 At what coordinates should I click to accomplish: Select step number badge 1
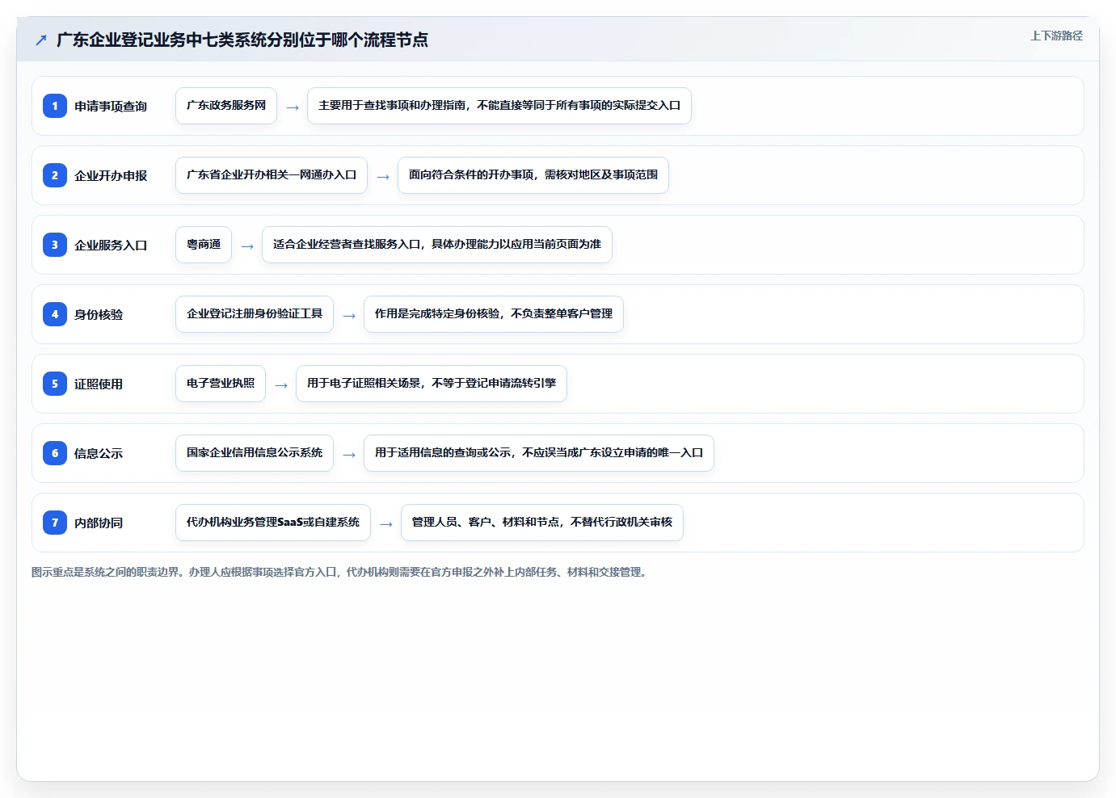[x=55, y=106]
